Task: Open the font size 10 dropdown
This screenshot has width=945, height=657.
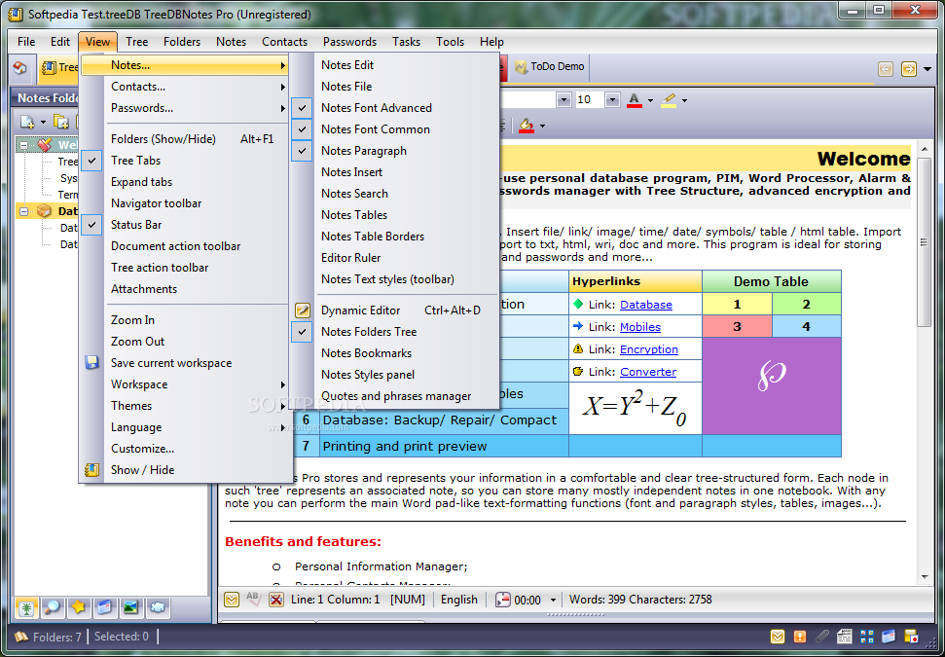Action: (612, 99)
